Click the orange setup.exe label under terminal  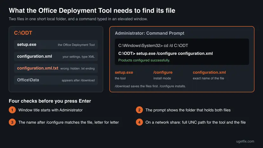tap(124, 72)
